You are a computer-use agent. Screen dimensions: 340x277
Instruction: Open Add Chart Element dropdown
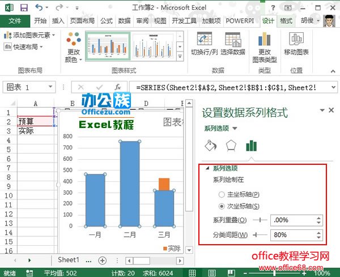[29, 35]
